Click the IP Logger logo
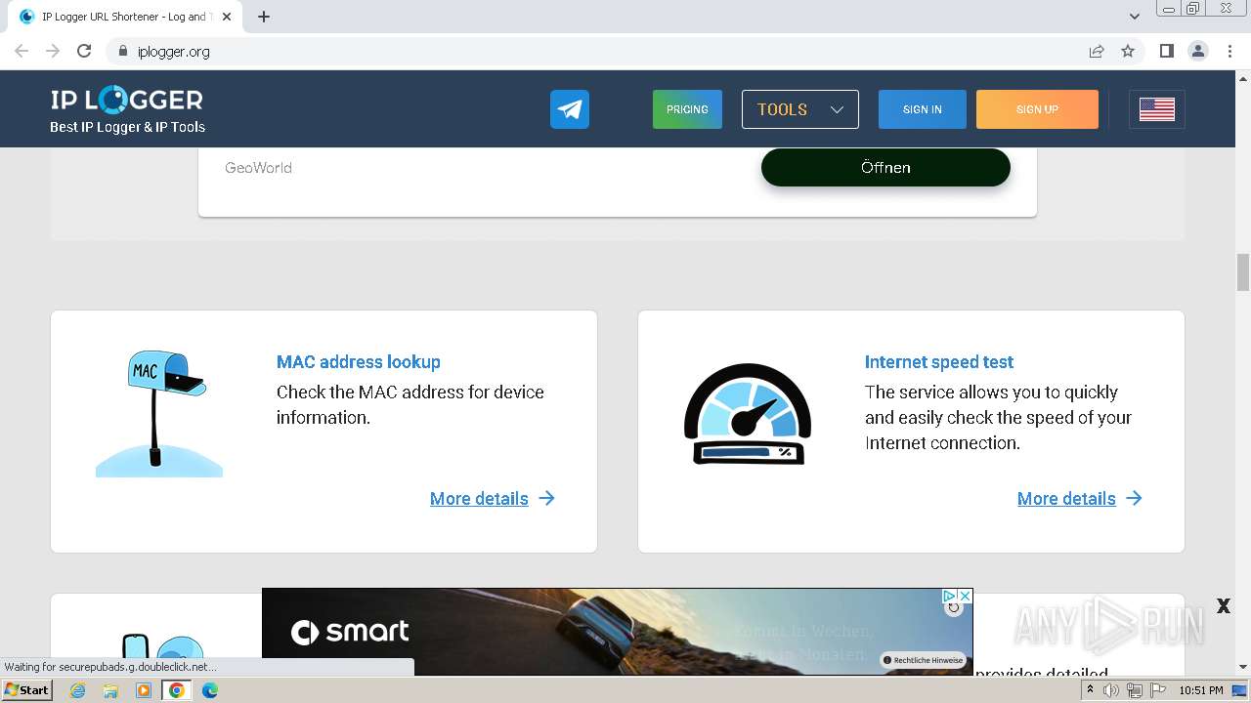This screenshot has width=1251, height=703. 127,100
